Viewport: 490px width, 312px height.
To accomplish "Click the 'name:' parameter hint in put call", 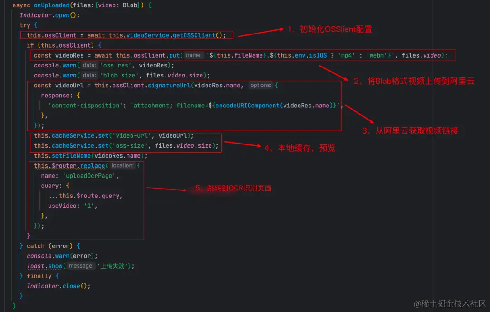I will pos(194,55).
